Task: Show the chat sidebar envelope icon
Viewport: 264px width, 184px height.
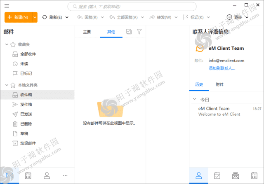Action: tap(236, 176)
